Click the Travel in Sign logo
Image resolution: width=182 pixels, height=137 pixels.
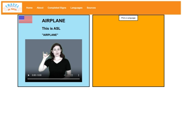click(x=12, y=7)
